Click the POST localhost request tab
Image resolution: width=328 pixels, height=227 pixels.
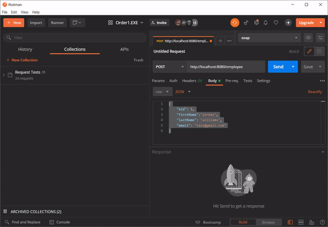coord(184,41)
